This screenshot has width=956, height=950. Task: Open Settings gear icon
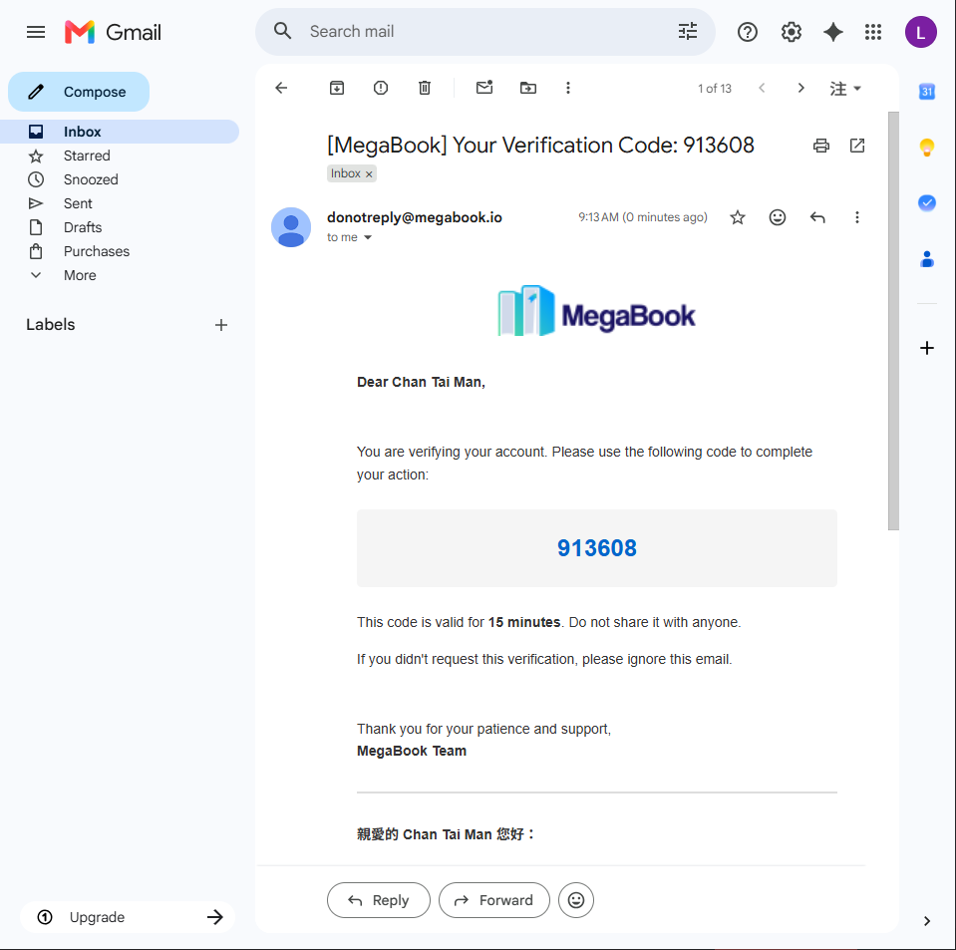791,32
